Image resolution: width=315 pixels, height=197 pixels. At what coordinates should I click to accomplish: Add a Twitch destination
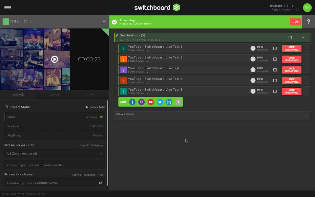pyautogui.click(x=141, y=102)
